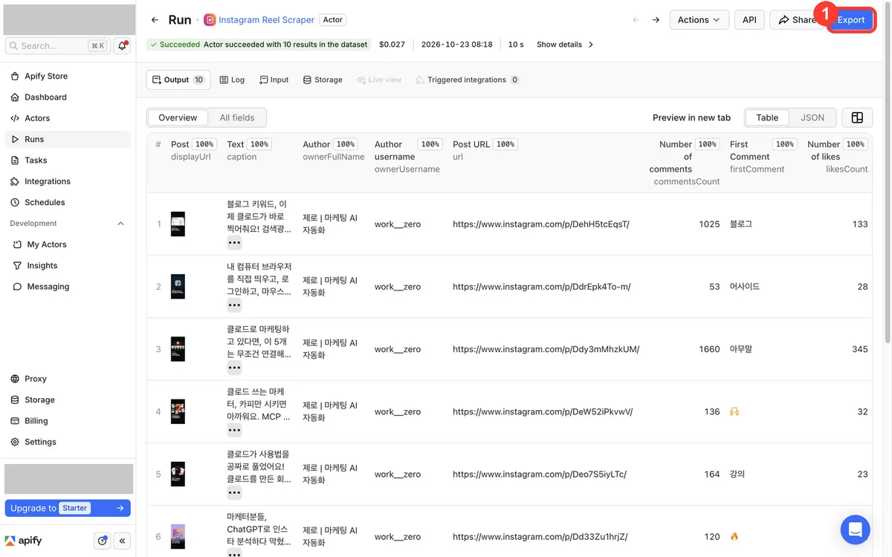Go to the next run arrow
The height and width of the screenshot is (557, 892).
[x=656, y=20]
